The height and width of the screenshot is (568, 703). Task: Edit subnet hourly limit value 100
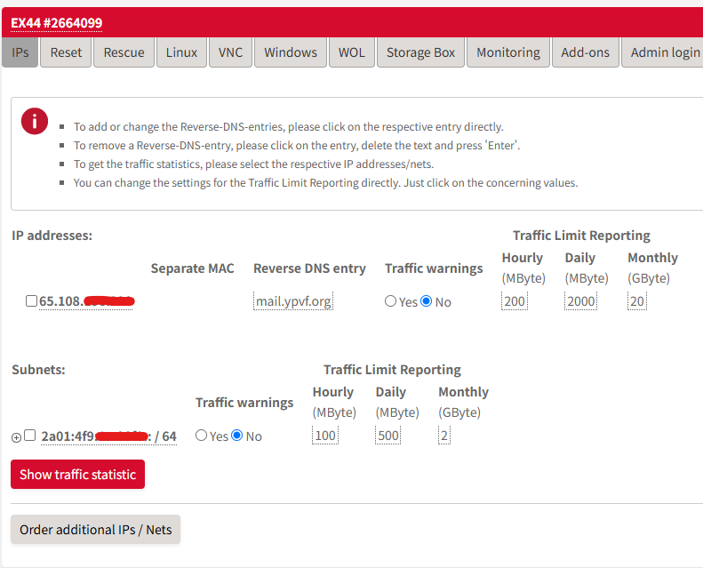(x=325, y=436)
